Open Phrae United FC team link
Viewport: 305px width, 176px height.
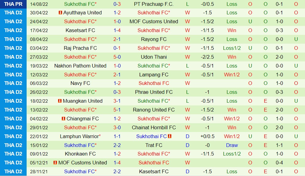click(154, 92)
